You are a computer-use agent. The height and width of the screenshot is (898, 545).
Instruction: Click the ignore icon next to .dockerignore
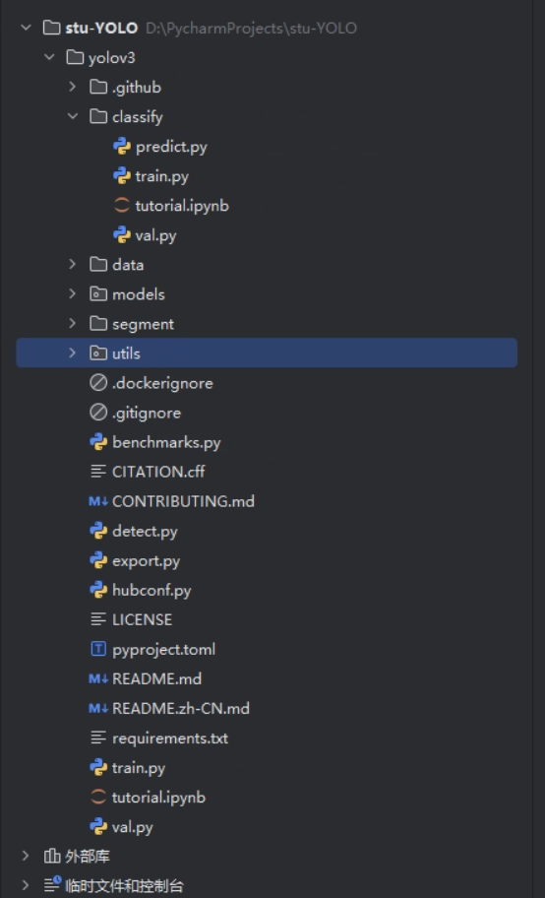(98, 383)
